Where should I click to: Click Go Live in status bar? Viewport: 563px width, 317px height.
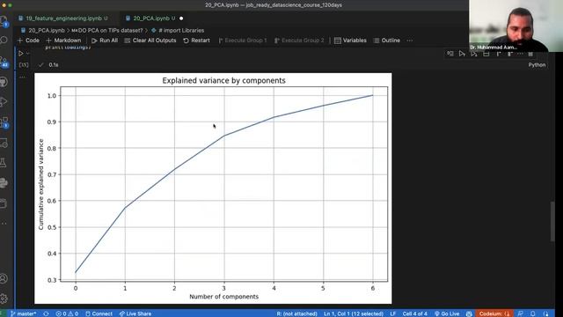[x=447, y=313]
